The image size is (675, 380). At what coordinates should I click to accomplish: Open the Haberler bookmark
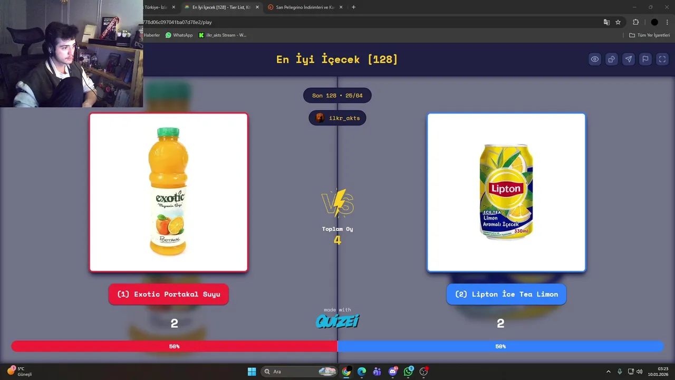point(152,35)
